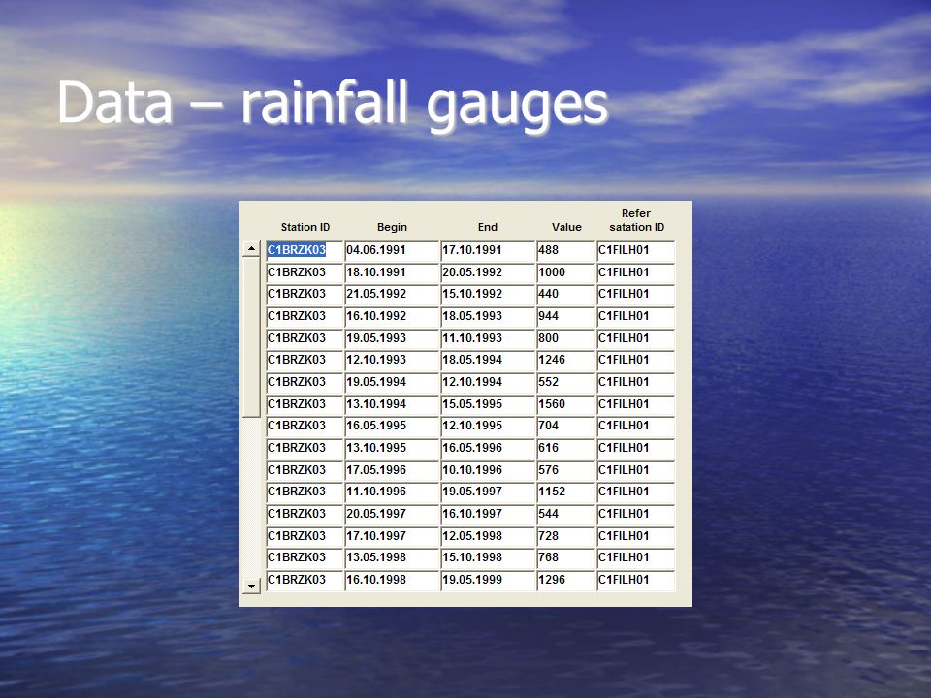Click the Value column header
Image resolution: width=931 pixels, height=698 pixels.
566,227
